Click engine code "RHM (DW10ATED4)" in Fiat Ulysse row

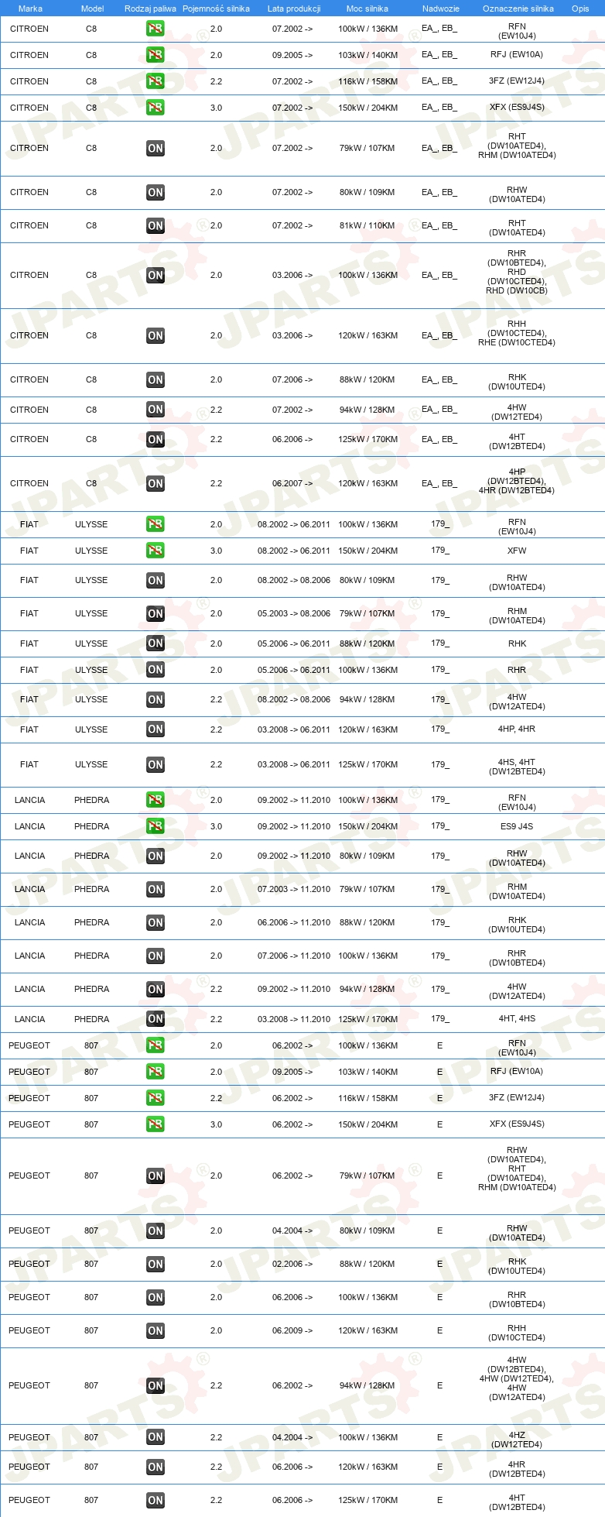point(517,616)
